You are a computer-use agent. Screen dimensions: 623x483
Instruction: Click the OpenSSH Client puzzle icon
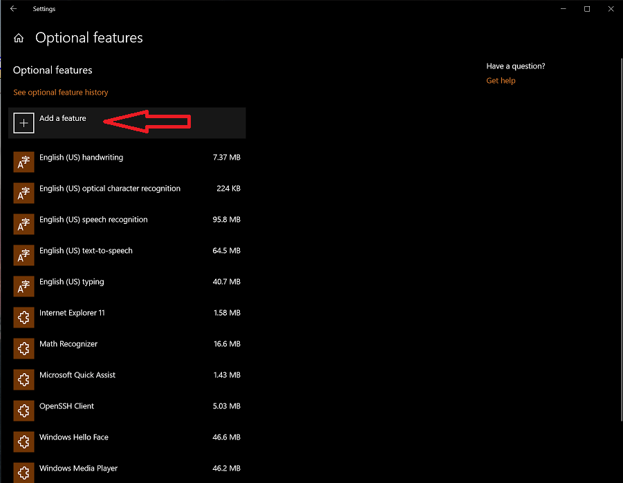tap(24, 410)
